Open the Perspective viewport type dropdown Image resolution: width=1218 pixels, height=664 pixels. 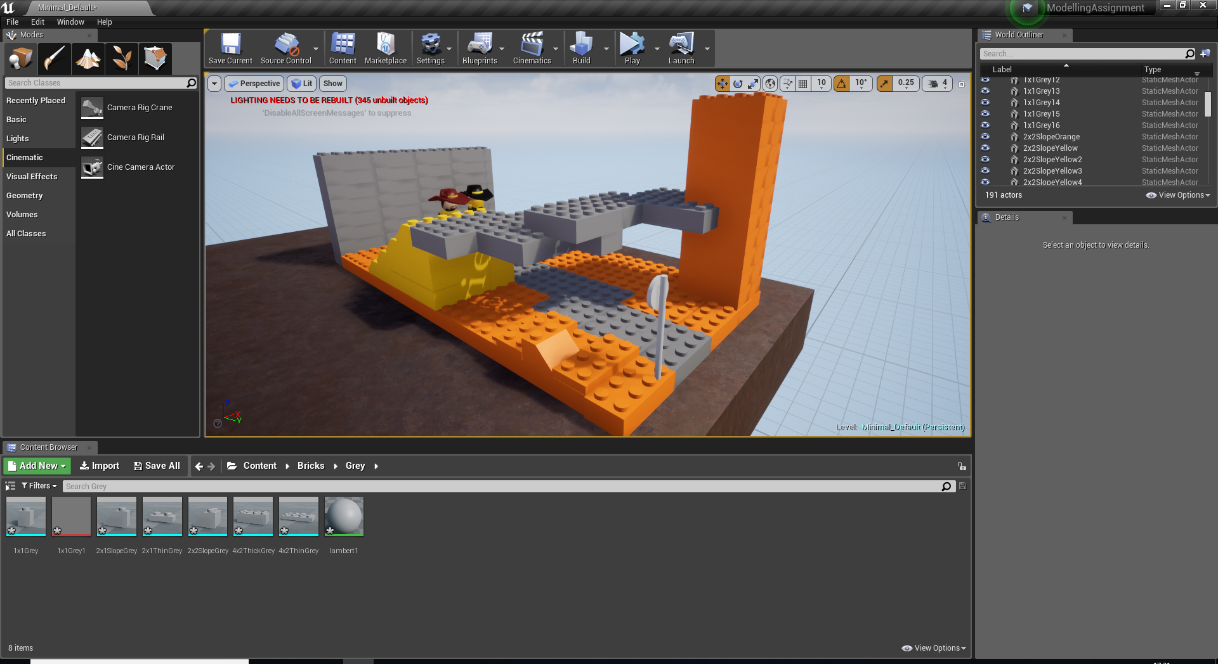click(254, 84)
